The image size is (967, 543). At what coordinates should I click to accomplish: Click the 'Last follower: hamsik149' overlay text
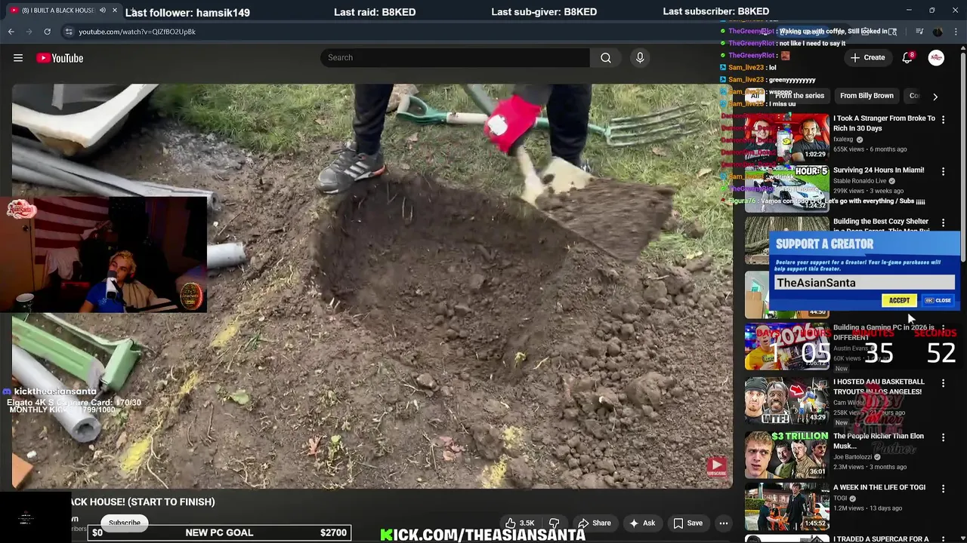[x=187, y=12]
